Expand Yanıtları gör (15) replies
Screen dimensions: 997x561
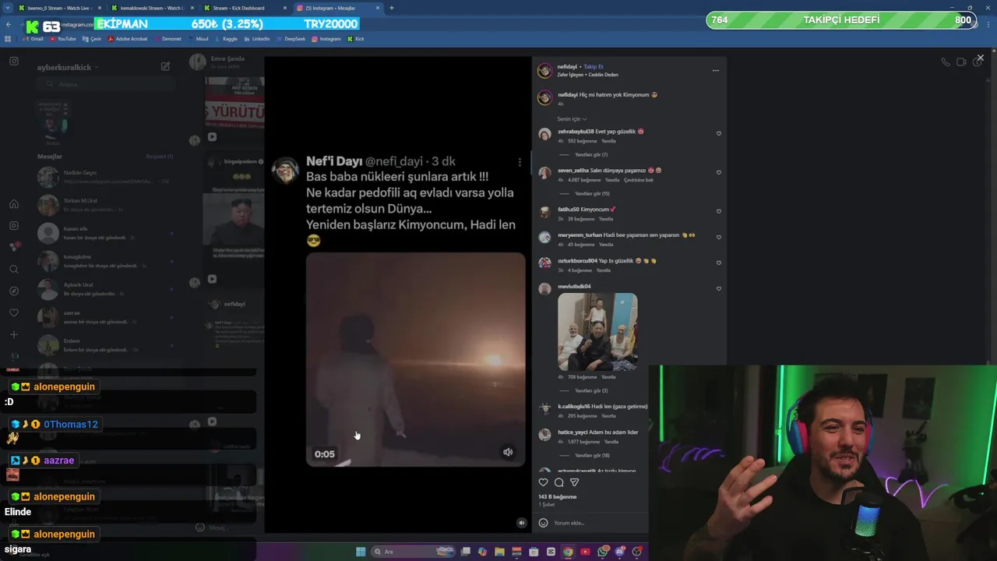[x=592, y=193]
